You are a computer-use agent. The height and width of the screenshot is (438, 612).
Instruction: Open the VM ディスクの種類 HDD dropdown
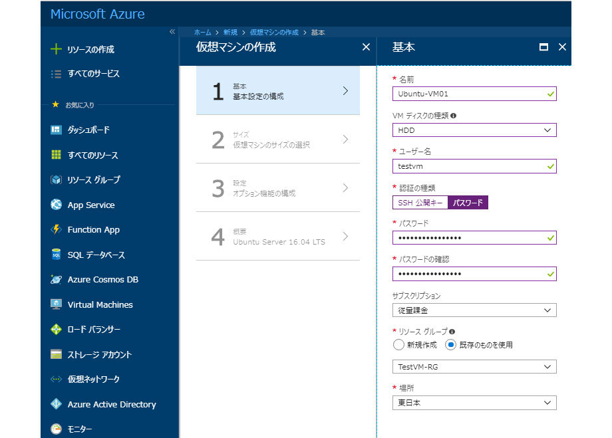tap(474, 130)
